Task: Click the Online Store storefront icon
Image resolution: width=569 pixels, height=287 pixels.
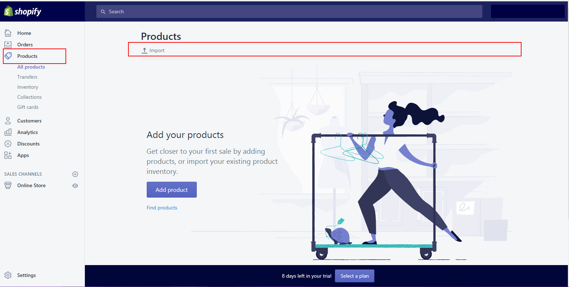Action: pyautogui.click(x=8, y=185)
